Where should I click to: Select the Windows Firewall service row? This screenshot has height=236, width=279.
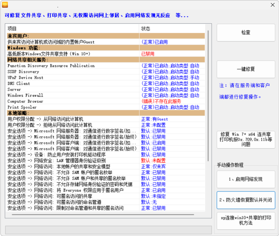coord(106,95)
